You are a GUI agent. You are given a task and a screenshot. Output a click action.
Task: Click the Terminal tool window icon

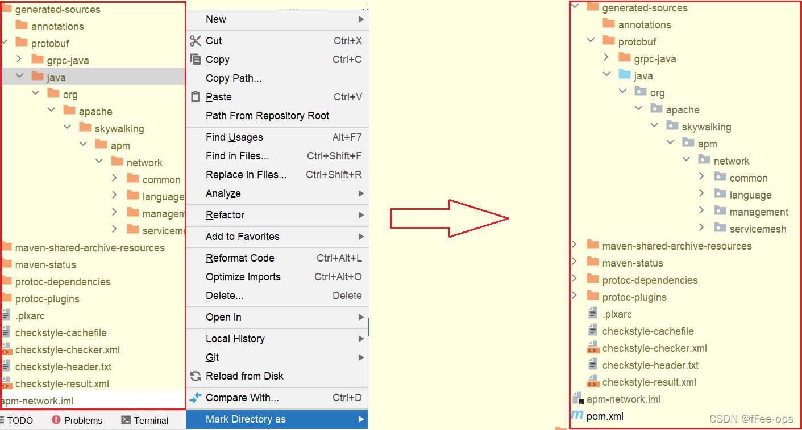(126, 420)
